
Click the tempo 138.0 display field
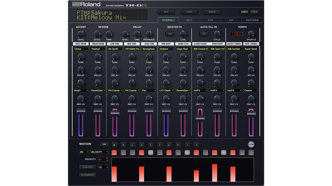click(235, 34)
